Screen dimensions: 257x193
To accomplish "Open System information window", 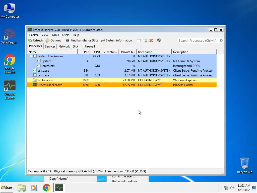I will (116, 40).
